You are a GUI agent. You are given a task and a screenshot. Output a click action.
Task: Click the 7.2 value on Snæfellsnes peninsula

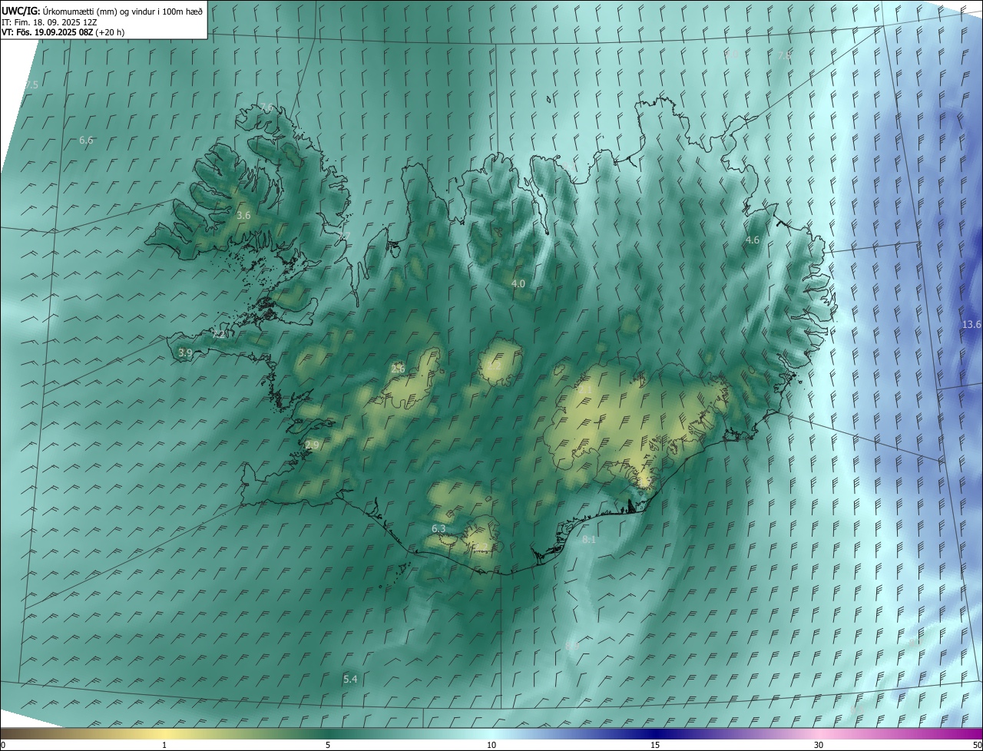pos(219,334)
